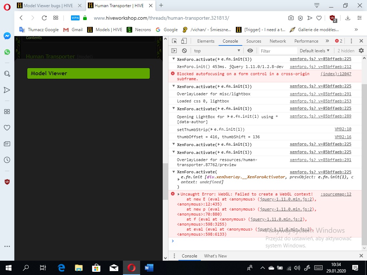
Task: Open WhatsApp in Opera sidebar
Action: click(7, 52)
